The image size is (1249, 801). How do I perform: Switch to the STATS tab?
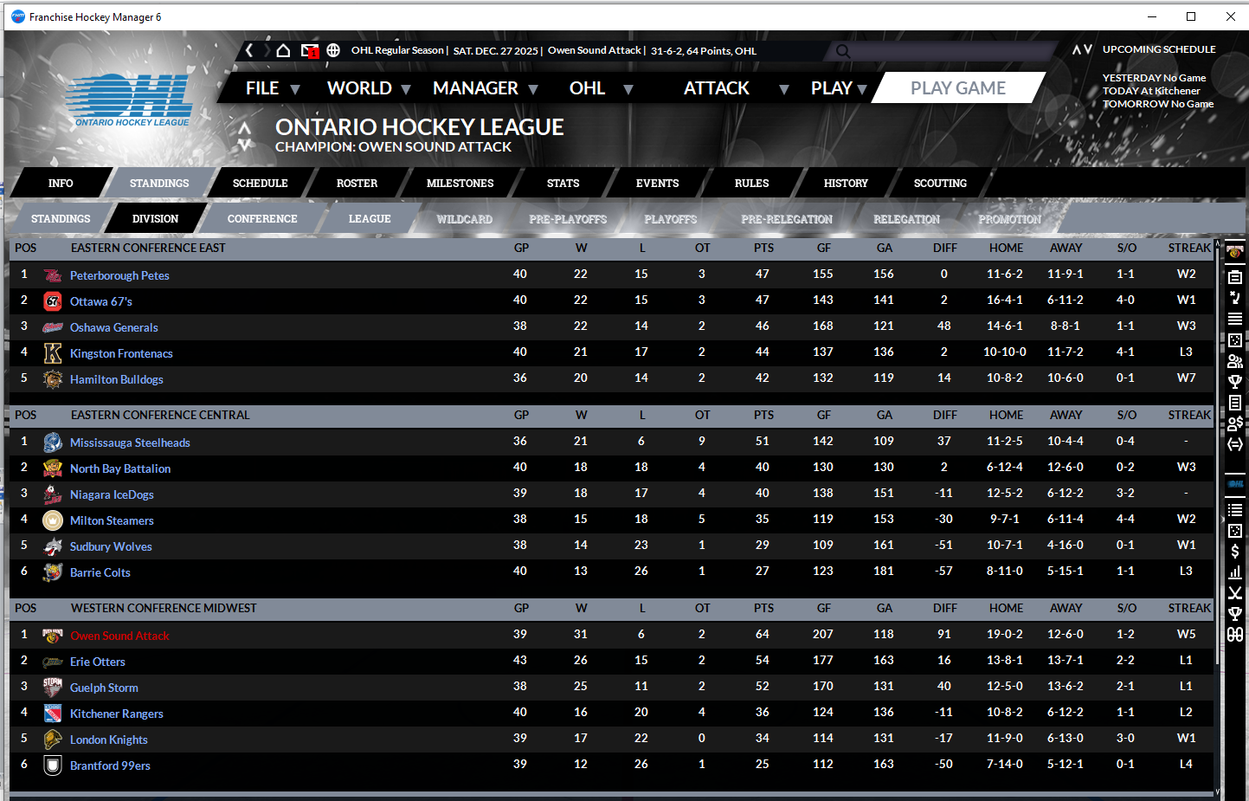[x=563, y=184]
